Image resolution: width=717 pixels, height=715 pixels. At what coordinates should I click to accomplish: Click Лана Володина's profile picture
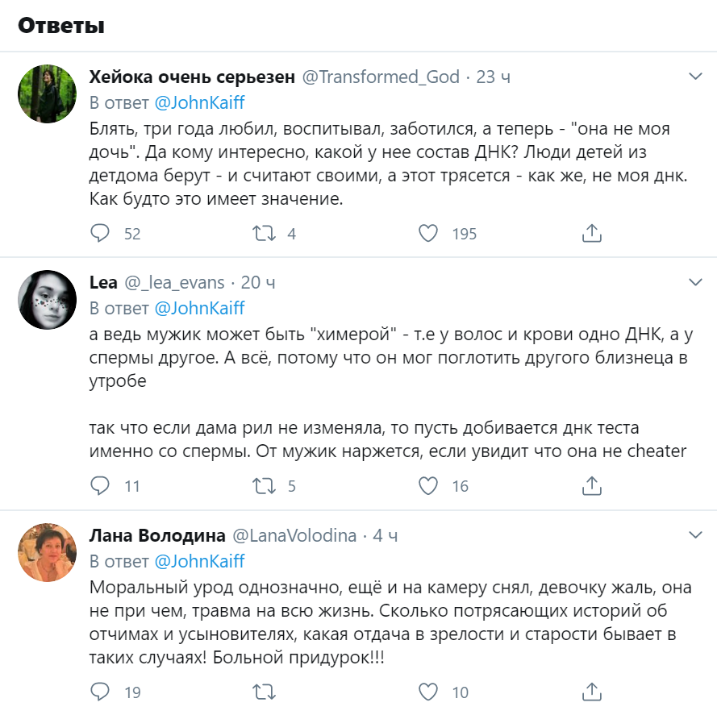click(47, 552)
